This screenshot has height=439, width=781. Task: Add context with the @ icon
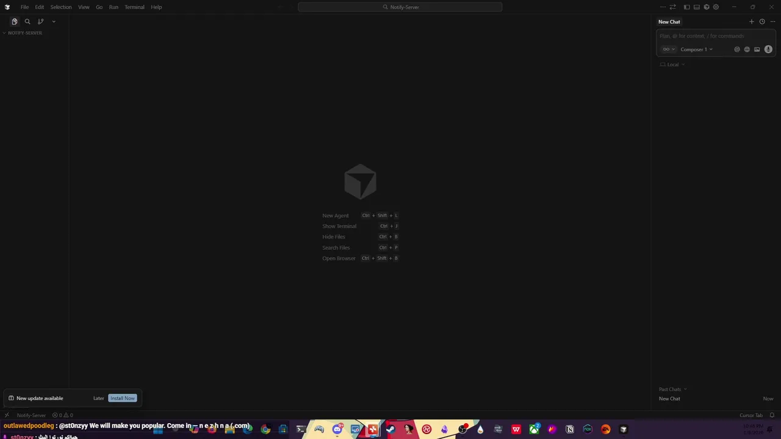[737, 49]
